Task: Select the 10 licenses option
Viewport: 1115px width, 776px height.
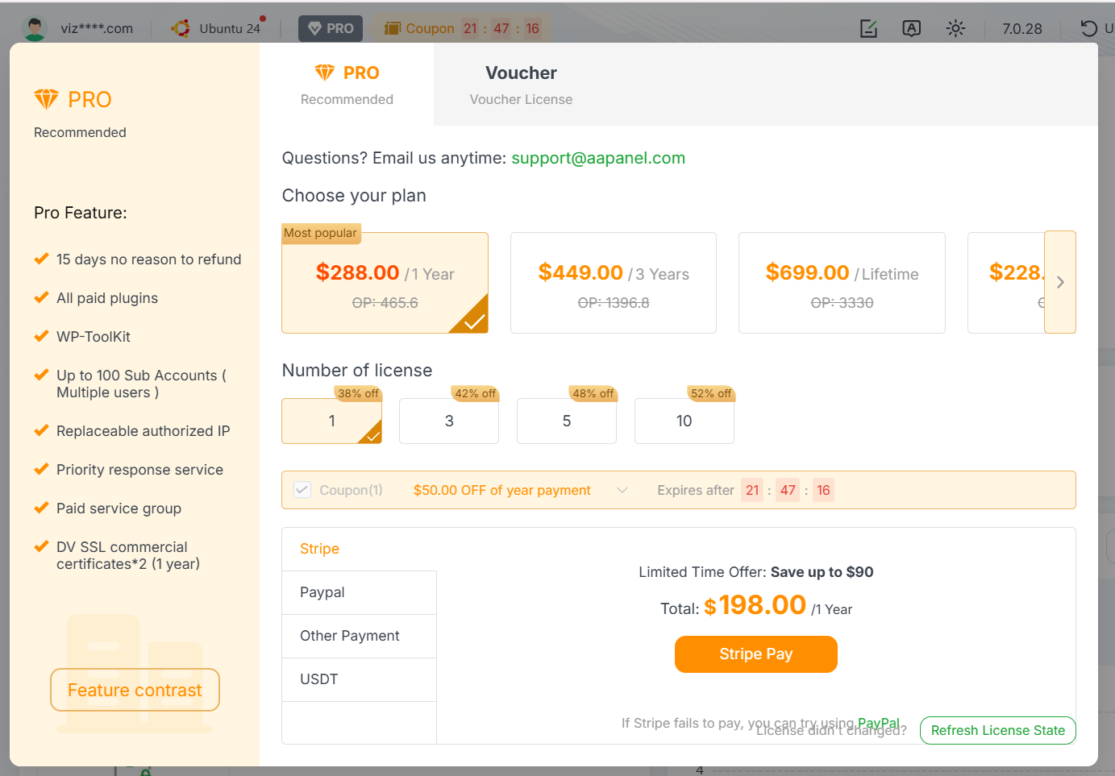Action: tap(684, 421)
